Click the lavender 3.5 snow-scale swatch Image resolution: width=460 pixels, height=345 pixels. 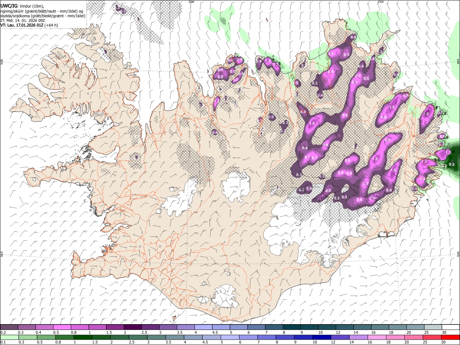pos(185,327)
